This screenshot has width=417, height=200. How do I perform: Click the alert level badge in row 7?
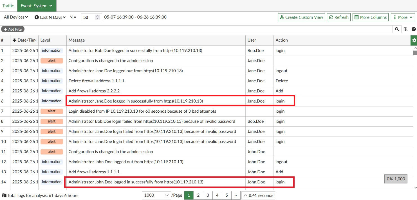[51, 111]
